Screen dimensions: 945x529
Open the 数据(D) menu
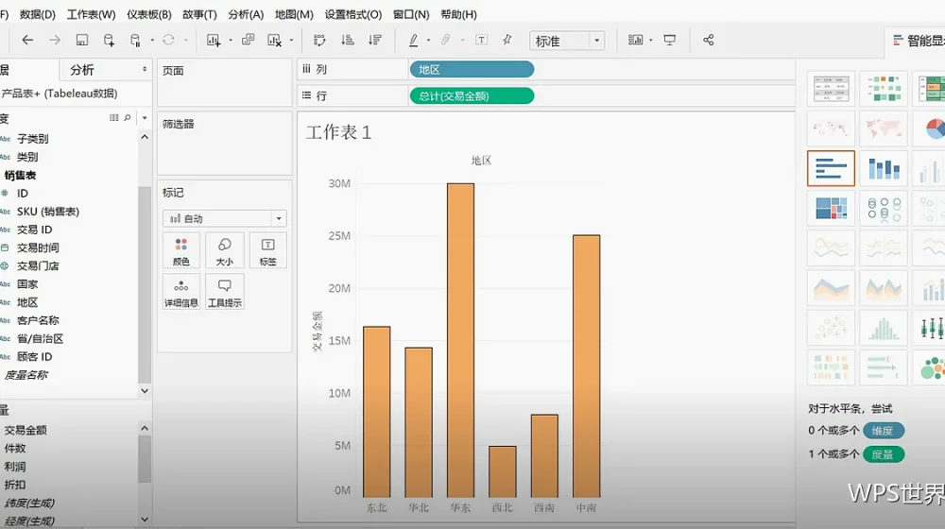38,14
